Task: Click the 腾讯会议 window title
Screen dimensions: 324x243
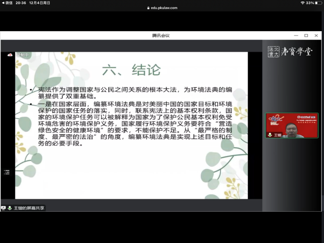Action: (x=161, y=36)
